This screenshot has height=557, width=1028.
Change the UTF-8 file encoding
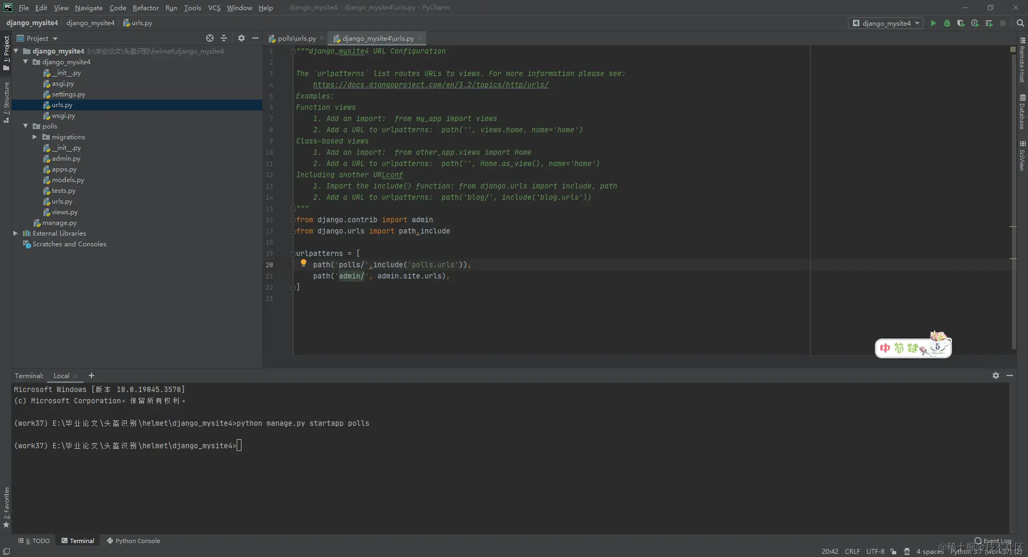point(875,551)
